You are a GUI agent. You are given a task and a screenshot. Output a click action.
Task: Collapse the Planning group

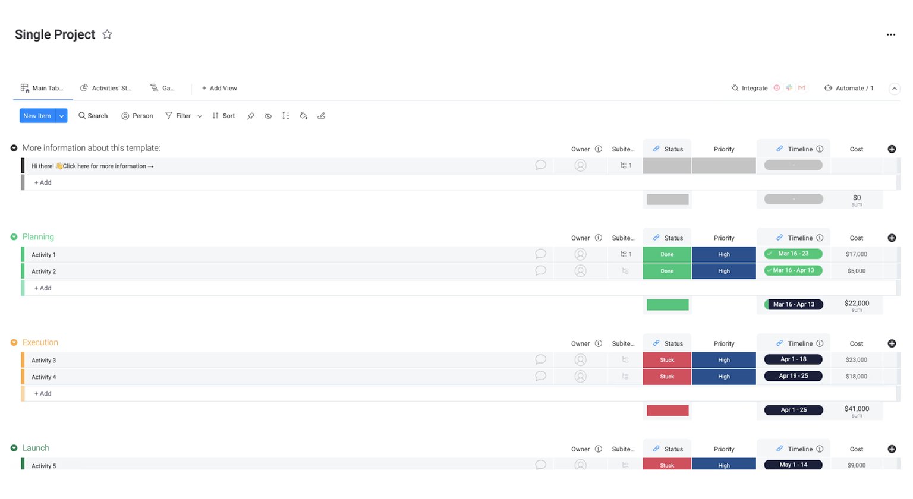coord(14,237)
